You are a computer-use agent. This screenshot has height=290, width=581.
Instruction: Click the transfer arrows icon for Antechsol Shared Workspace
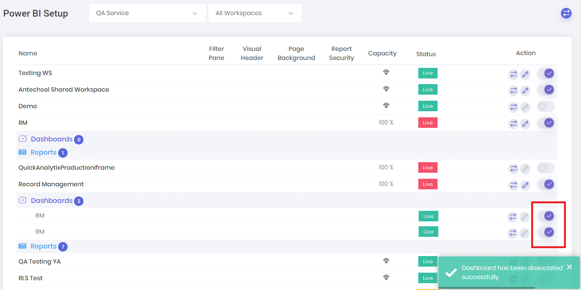tap(513, 91)
